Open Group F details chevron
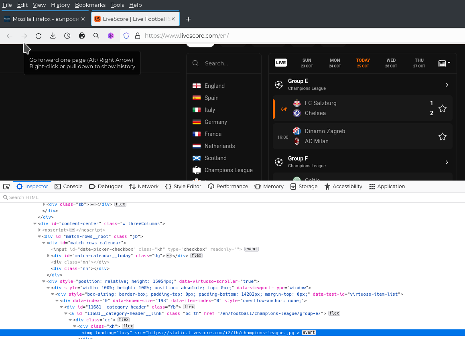 pyautogui.click(x=447, y=162)
